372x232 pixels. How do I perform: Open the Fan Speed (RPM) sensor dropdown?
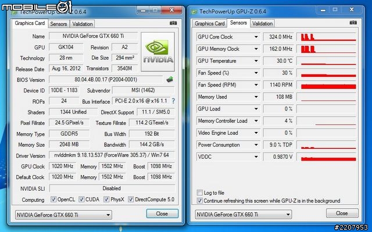256,85
